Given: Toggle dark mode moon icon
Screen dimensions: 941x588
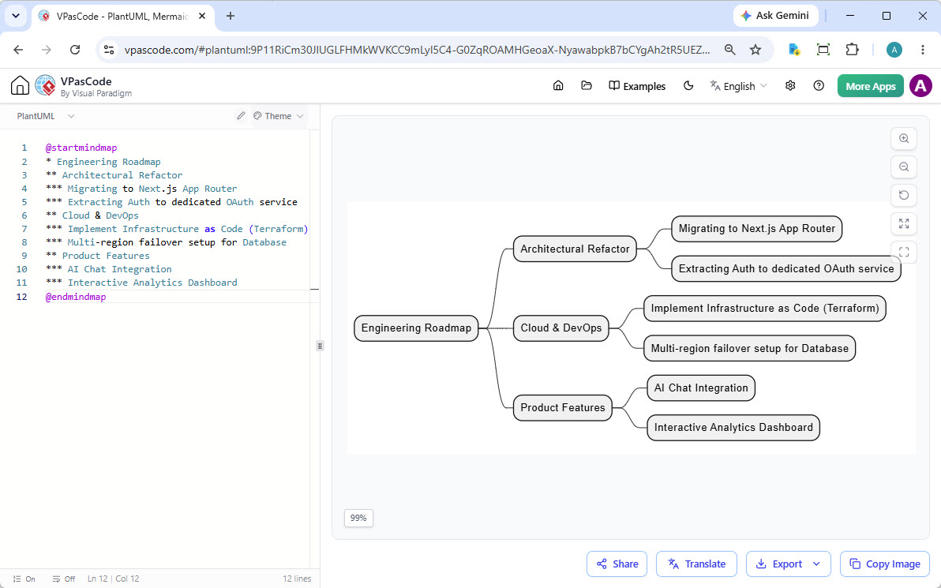Looking at the screenshot, I should coord(688,86).
